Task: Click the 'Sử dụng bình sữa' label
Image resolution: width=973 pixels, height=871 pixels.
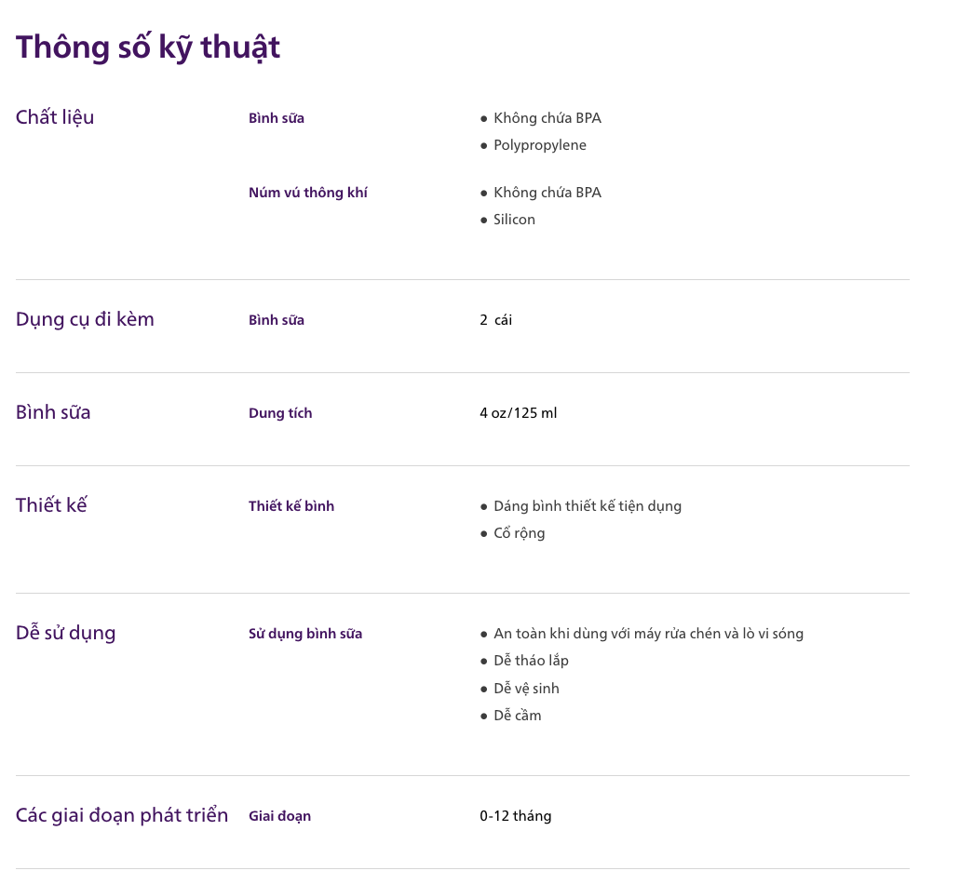Action: pos(305,634)
